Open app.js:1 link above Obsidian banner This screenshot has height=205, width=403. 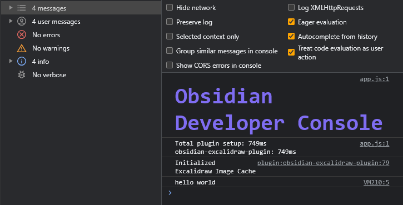point(375,79)
